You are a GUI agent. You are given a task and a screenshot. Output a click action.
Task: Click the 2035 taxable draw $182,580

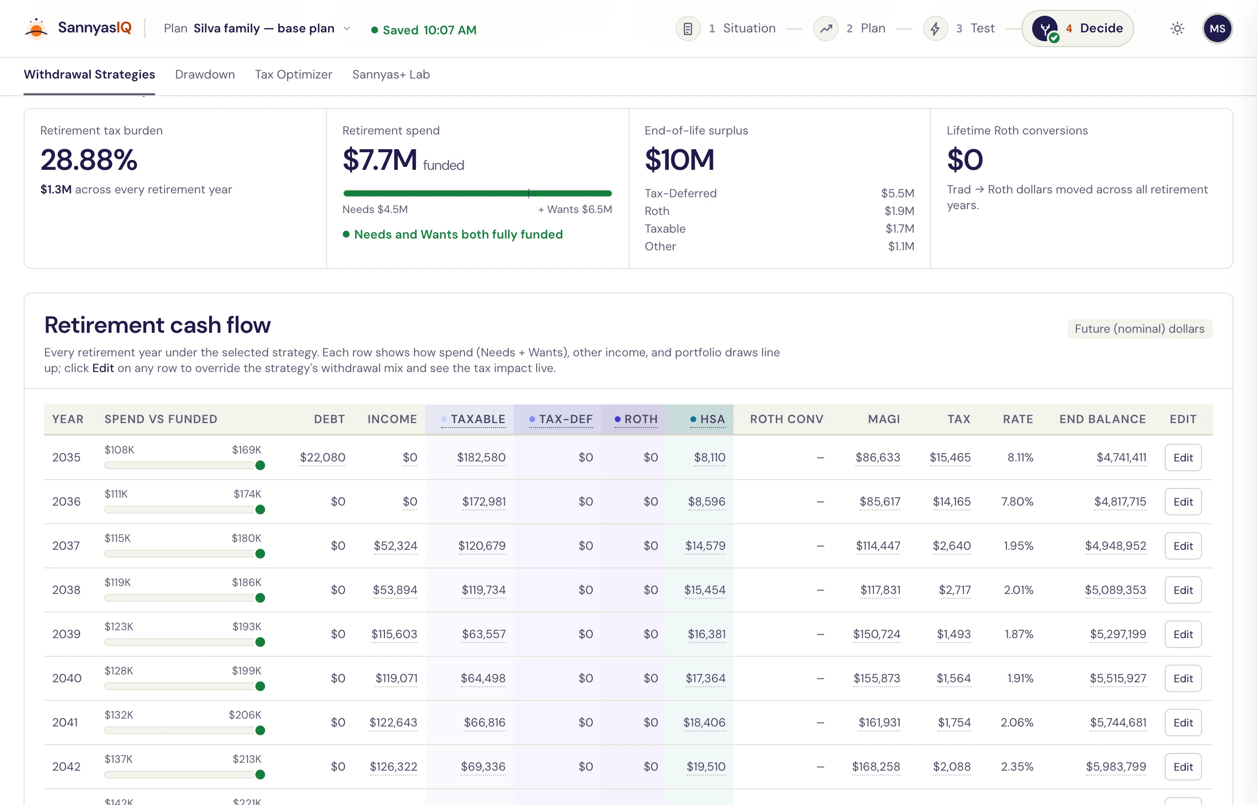481,457
